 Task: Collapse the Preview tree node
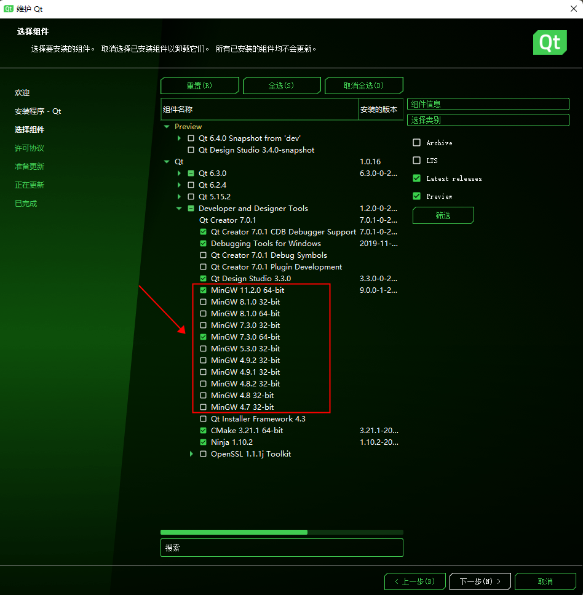tap(167, 127)
